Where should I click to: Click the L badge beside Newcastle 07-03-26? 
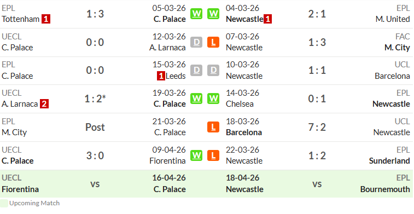tap(213, 42)
